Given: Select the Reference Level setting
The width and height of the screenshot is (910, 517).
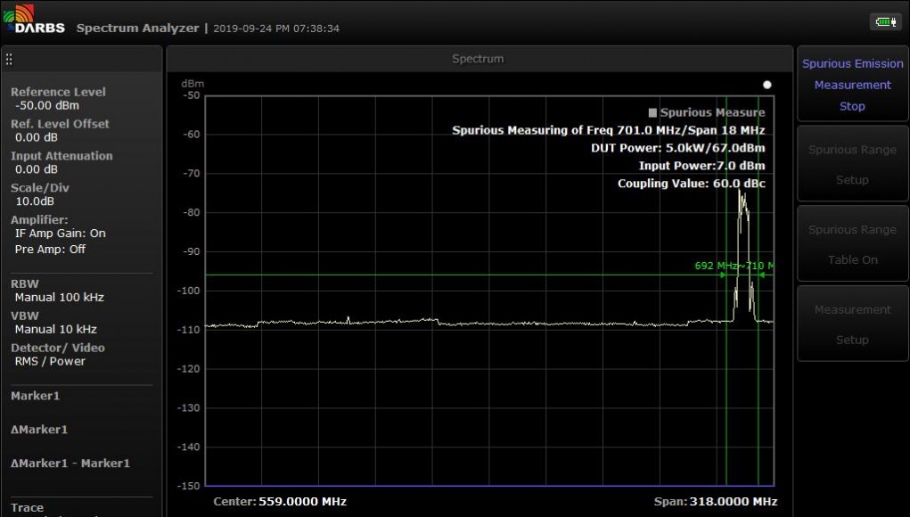Looking at the screenshot, I should (x=58, y=99).
